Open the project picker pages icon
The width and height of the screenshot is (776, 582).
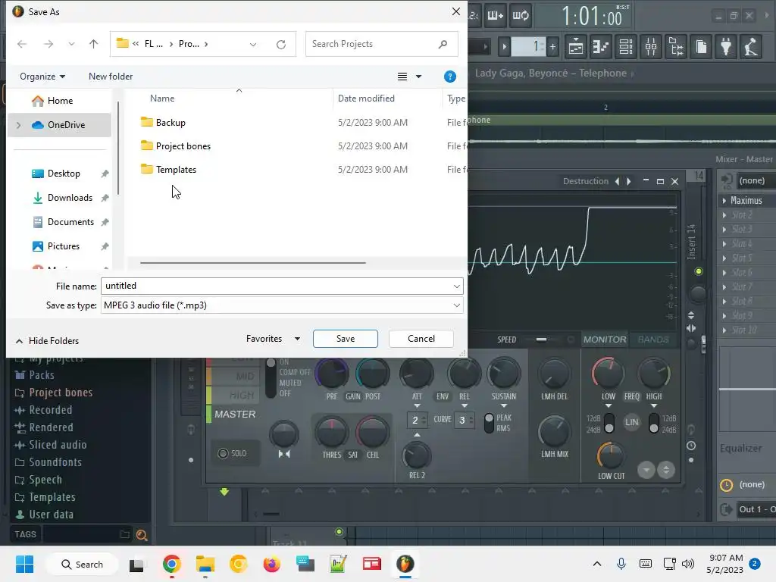(x=701, y=46)
